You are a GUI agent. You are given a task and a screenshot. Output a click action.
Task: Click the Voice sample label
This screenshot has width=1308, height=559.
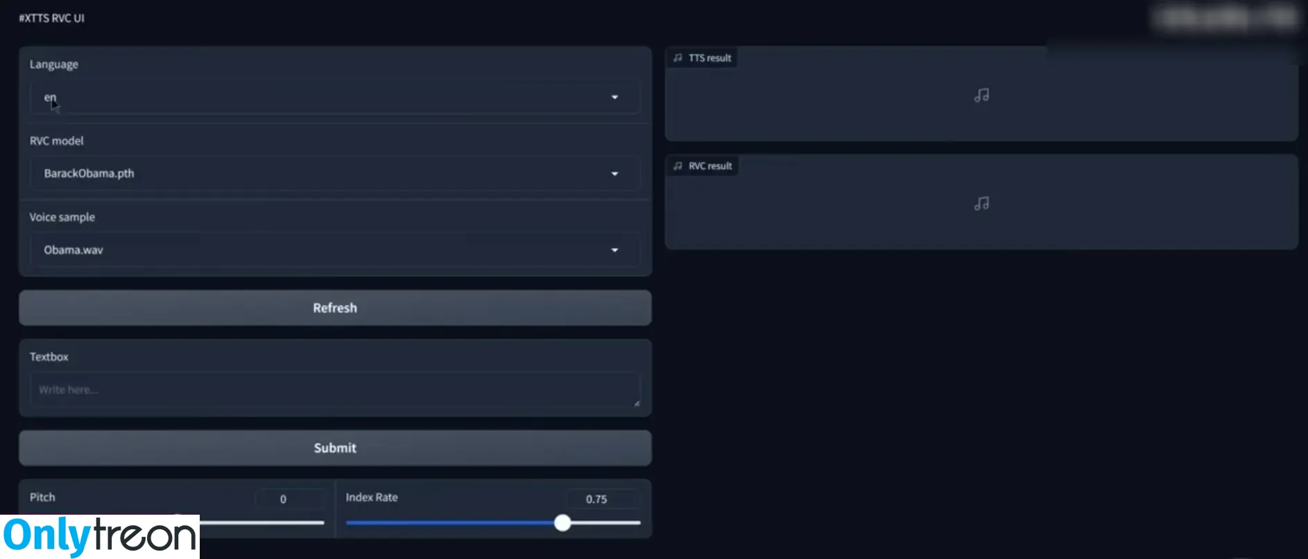click(x=62, y=218)
